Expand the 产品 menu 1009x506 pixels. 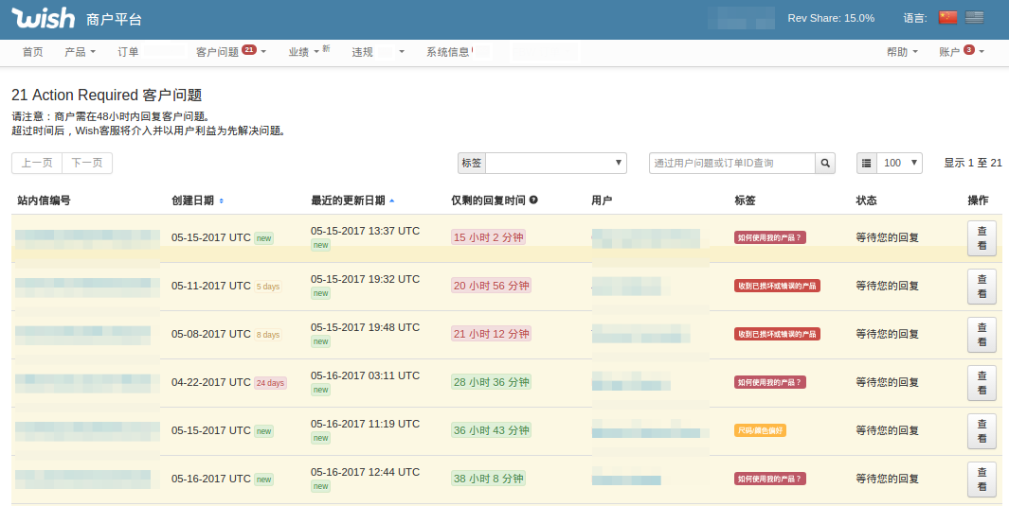(x=80, y=52)
